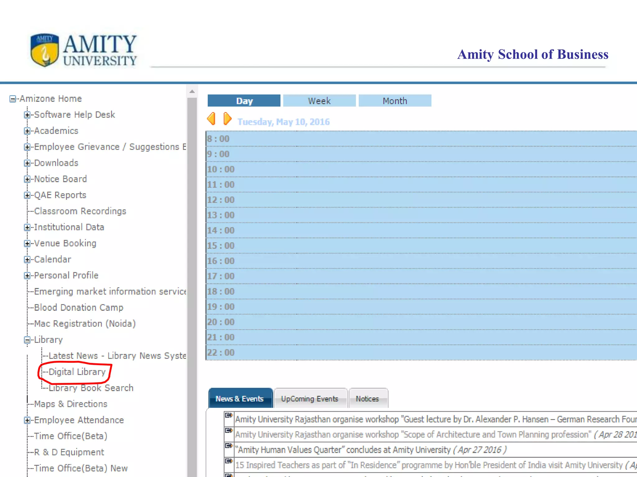637x477 pixels.
Task: Click icon beside Scope of Architecture news
Action: click(229, 431)
